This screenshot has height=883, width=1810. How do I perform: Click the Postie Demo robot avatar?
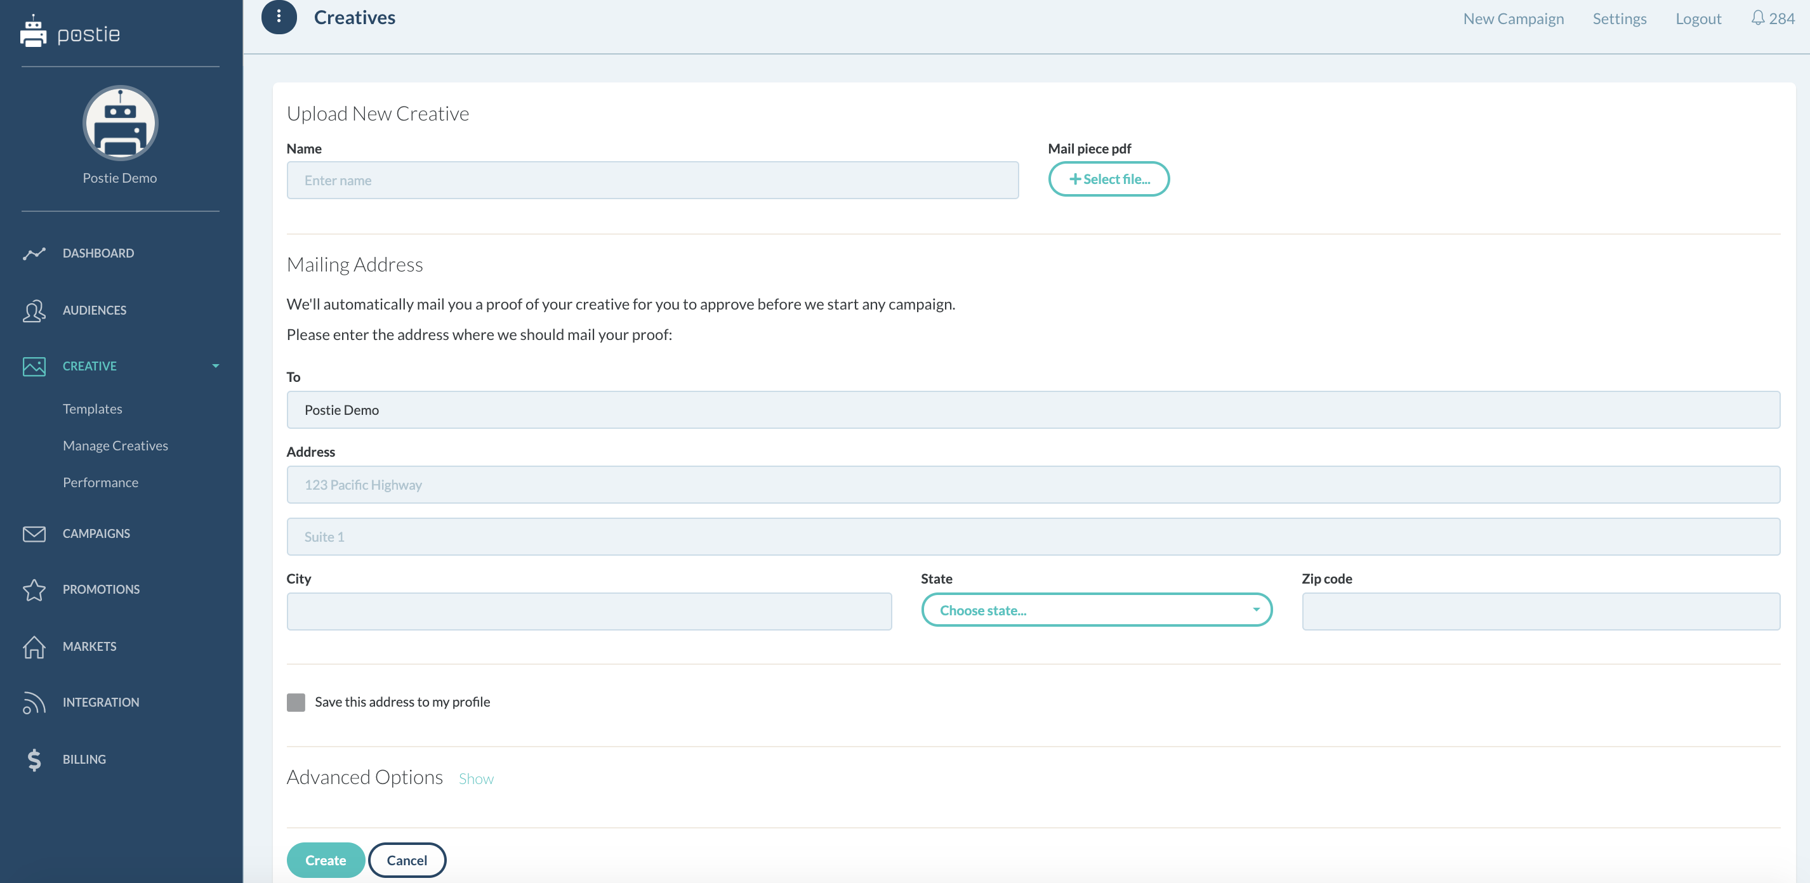click(x=120, y=123)
